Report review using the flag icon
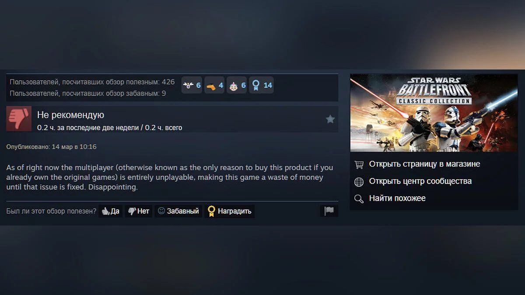 coord(329,211)
